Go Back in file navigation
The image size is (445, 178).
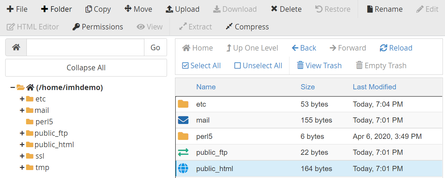[x=304, y=48]
